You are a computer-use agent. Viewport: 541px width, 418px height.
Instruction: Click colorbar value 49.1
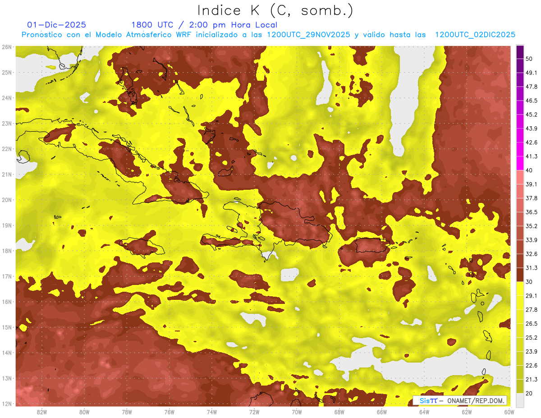click(x=531, y=72)
